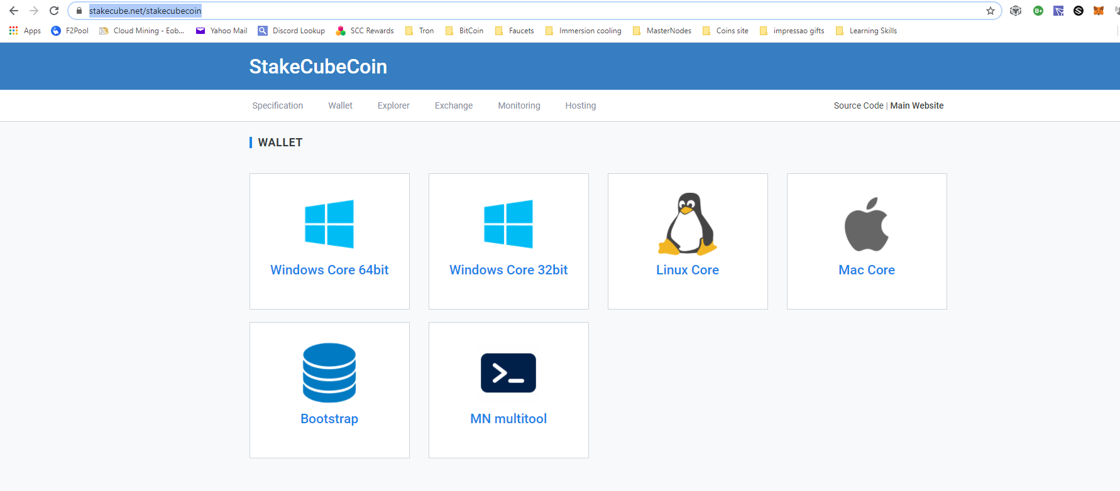
Task: Click the Windows logo for 64bit wallet
Action: (329, 224)
